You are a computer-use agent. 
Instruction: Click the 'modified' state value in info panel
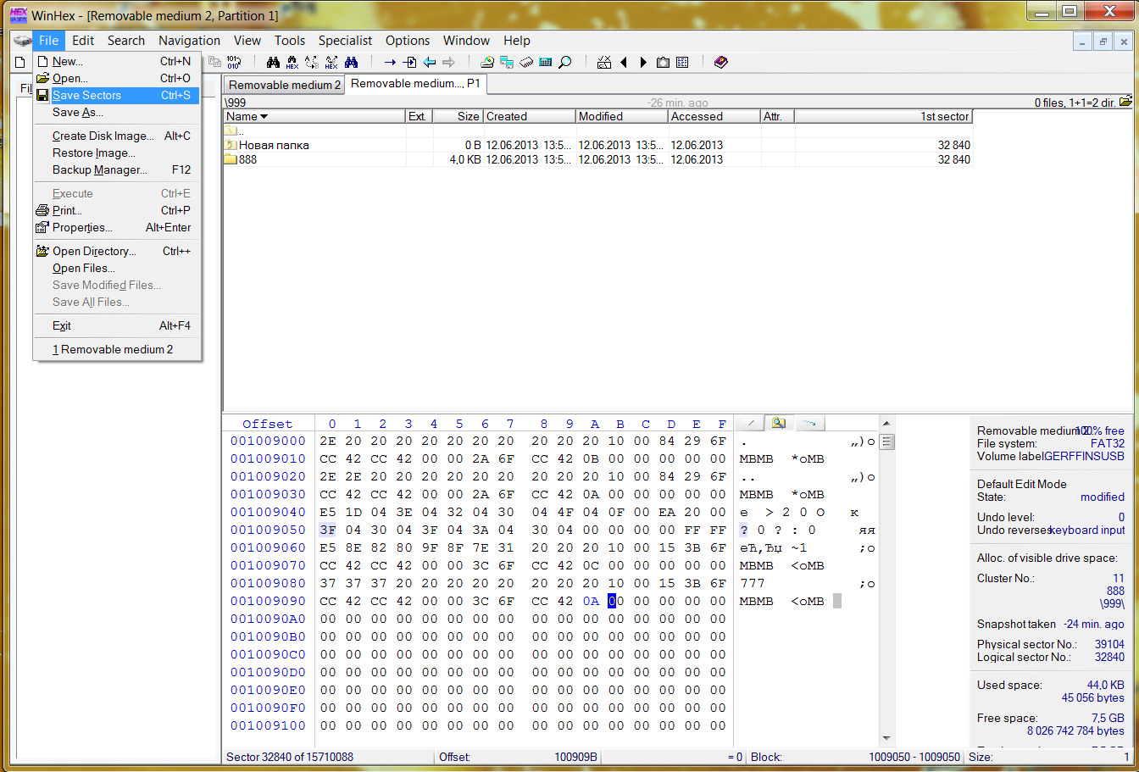click(x=1103, y=497)
